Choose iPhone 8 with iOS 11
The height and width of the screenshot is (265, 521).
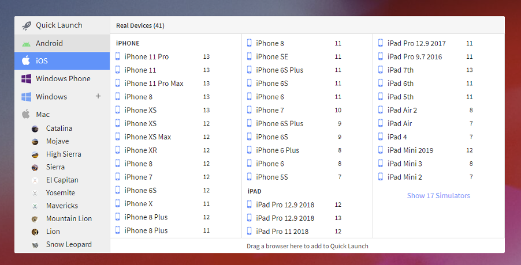tap(295, 43)
